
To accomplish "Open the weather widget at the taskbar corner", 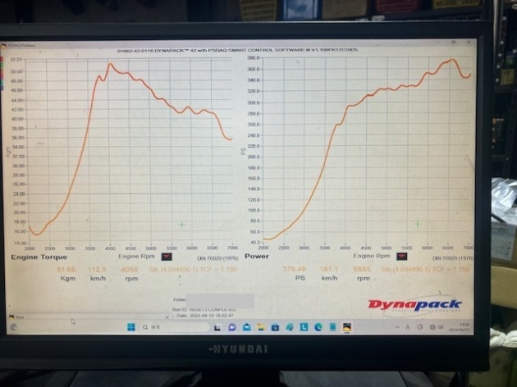I will click(x=13, y=327).
